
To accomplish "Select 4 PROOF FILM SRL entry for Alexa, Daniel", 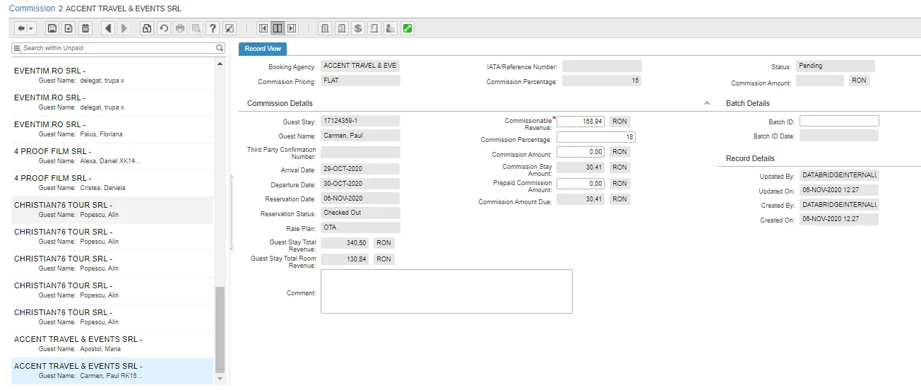I will [x=112, y=156].
